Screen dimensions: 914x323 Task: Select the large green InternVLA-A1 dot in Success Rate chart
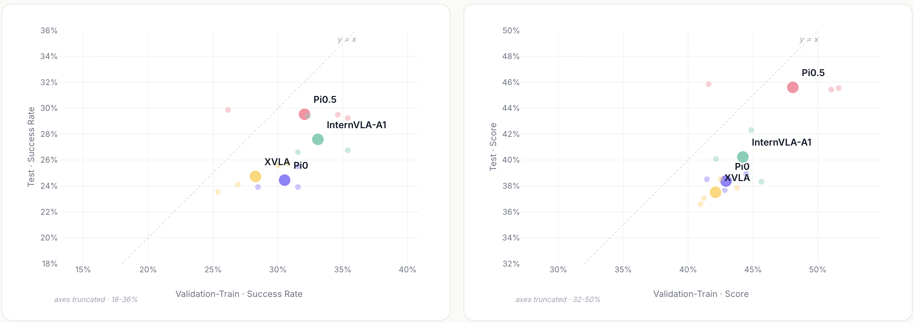click(318, 139)
